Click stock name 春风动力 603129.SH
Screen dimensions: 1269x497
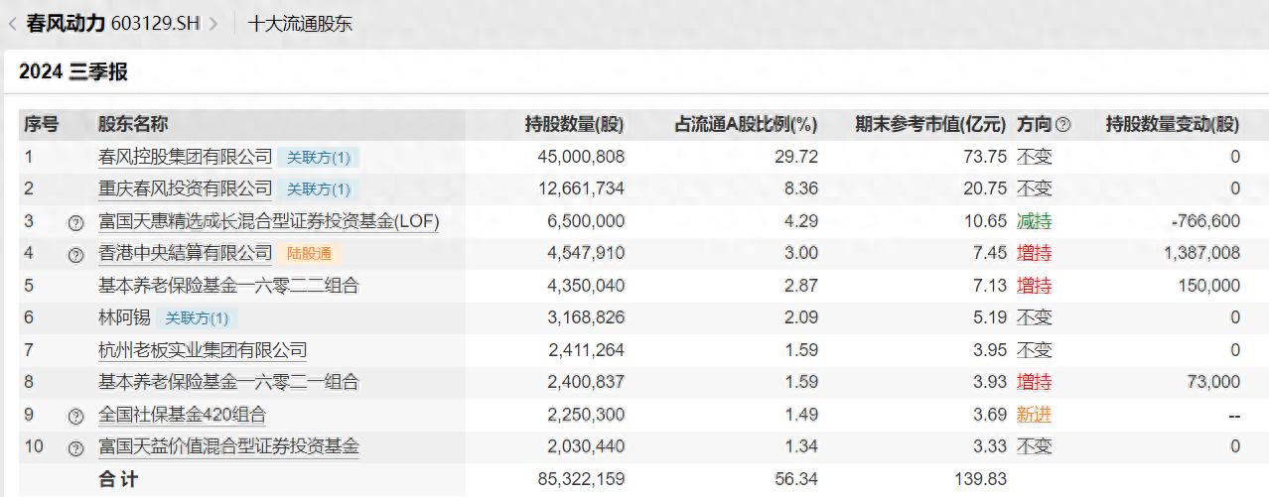(x=112, y=23)
